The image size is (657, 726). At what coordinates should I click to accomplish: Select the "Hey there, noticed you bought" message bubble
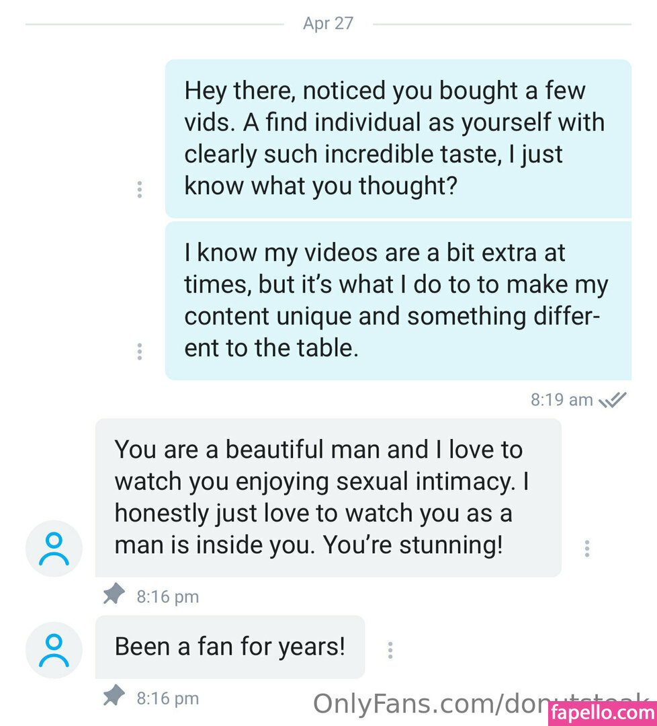(398, 138)
